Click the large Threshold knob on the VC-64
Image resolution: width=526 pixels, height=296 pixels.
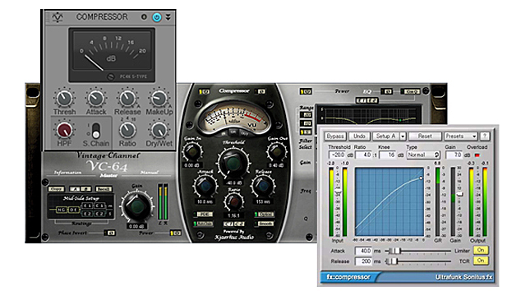point(233,163)
